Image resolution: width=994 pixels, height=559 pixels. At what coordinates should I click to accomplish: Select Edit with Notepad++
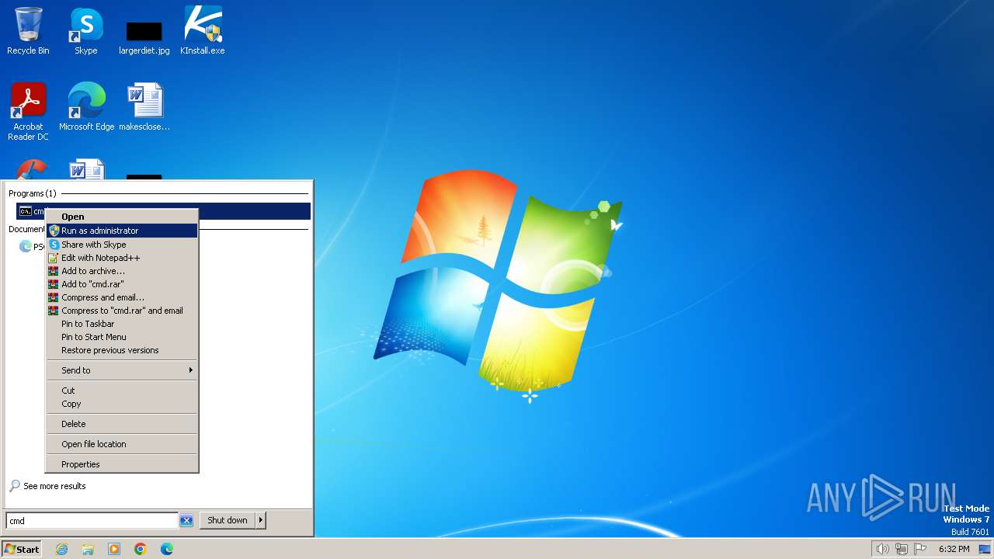click(x=122, y=257)
